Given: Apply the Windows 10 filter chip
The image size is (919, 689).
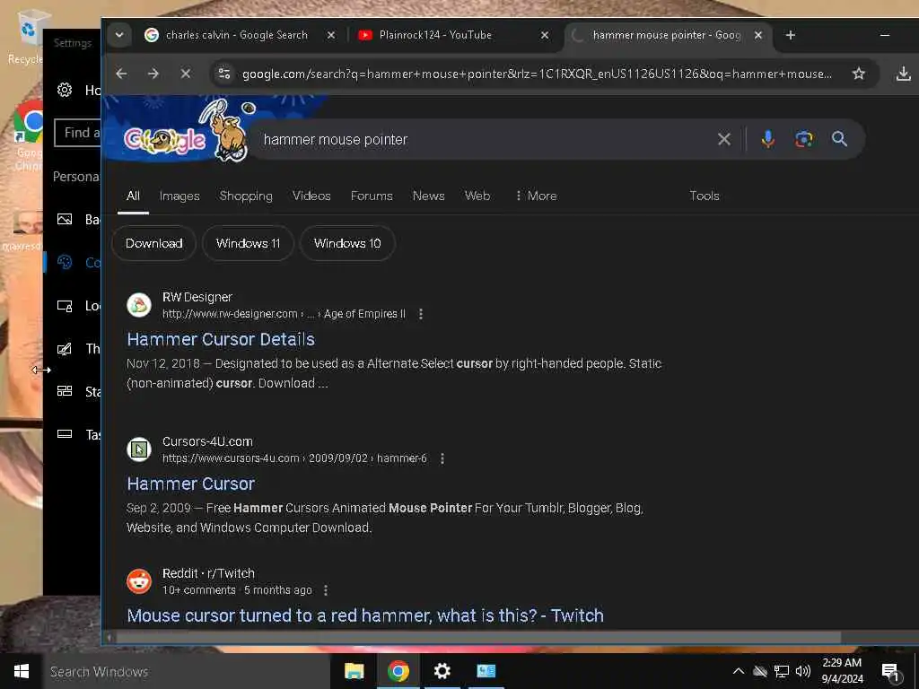Looking at the screenshot, I should (x=347, y=243).
